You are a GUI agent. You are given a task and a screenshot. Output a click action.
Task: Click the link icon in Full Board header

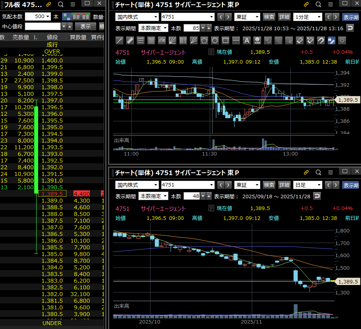tap(49, 5)
